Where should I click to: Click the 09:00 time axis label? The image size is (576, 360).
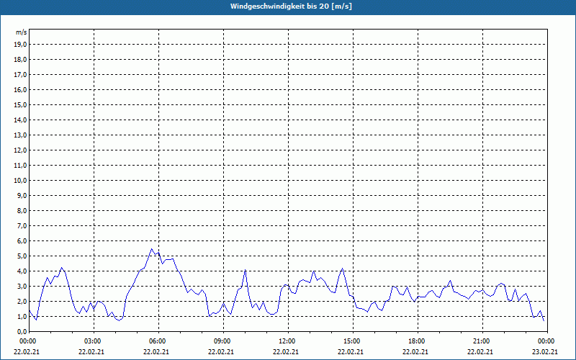[x=224, y=341]
